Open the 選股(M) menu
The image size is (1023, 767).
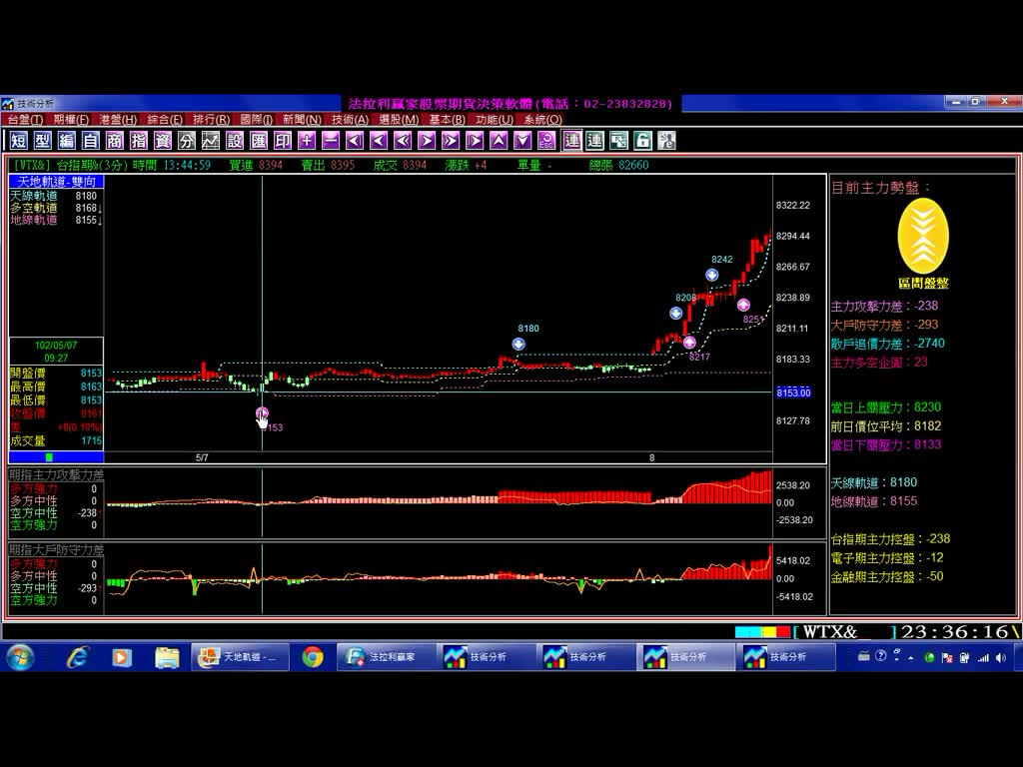pyautogui.click(x=399, y=120)
